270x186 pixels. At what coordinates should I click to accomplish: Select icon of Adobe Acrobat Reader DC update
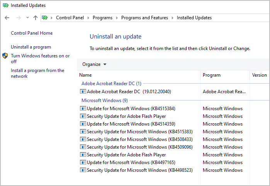83,91
